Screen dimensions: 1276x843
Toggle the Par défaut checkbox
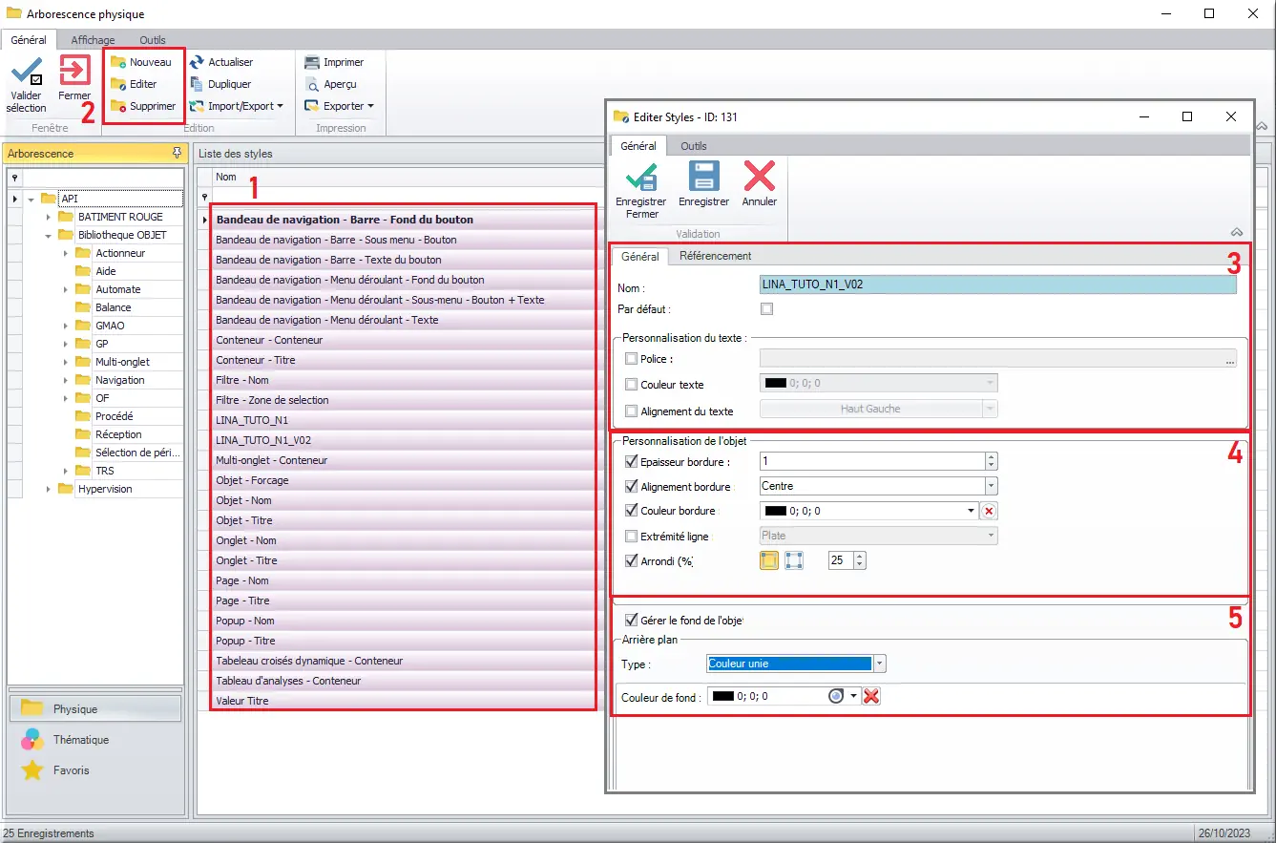pos(766,309)
